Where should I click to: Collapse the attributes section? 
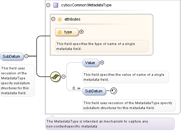click(x=53, y=19)
